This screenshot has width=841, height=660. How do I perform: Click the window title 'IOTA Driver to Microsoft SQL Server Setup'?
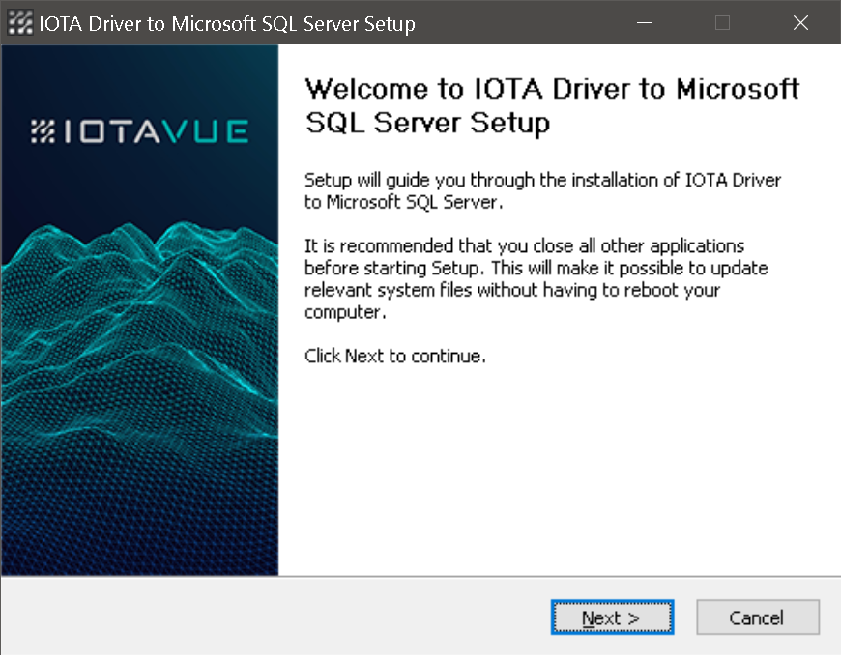(x=227, y=24)
